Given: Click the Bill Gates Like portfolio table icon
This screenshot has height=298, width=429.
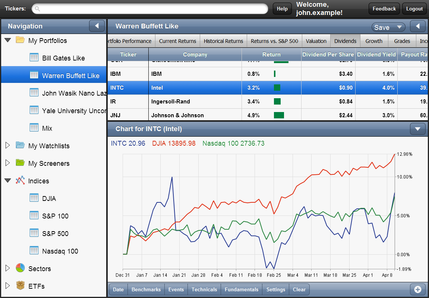Looking at the screenshot, I should coord(34,58).
